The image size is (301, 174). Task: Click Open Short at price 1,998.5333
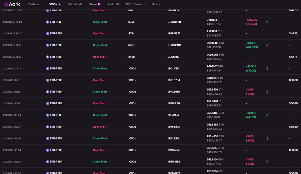(x=100, y=33)
